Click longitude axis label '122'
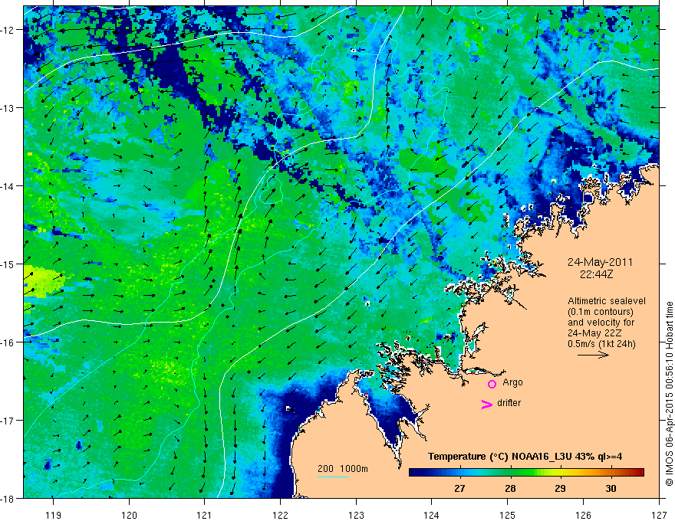 pyautogui.click(x=280, y=515)
